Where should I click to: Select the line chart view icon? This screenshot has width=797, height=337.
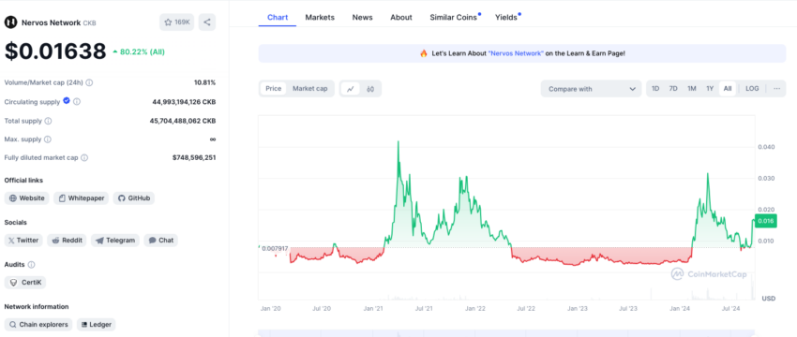click(x=351, y=89)
